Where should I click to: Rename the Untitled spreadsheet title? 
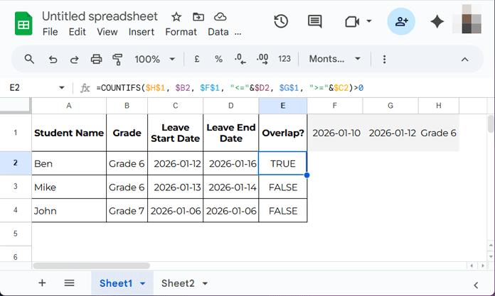pyautogui.click(x=100, y=16)
